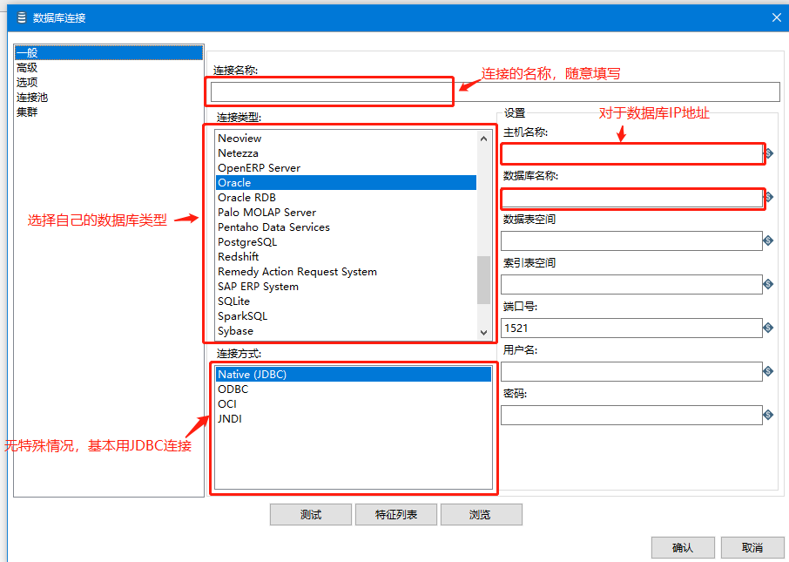Select SAP ERP System connection type
The height and width of the screenshot is (562, 789).
tap(347, 286)
